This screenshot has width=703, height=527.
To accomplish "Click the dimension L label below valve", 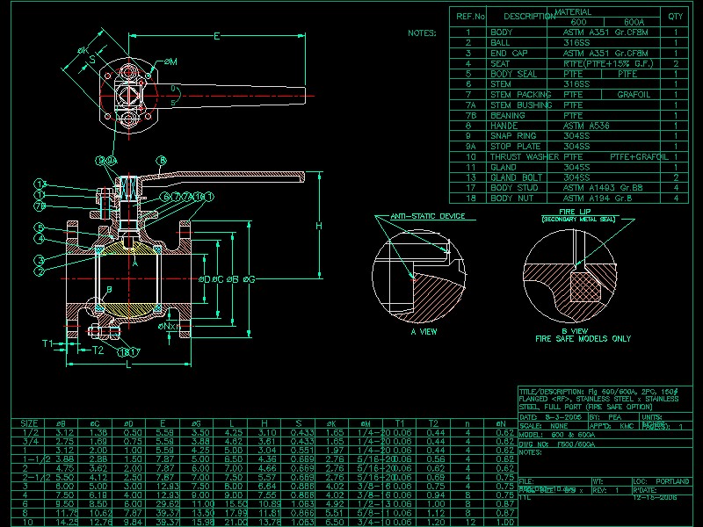I will 128,365.
